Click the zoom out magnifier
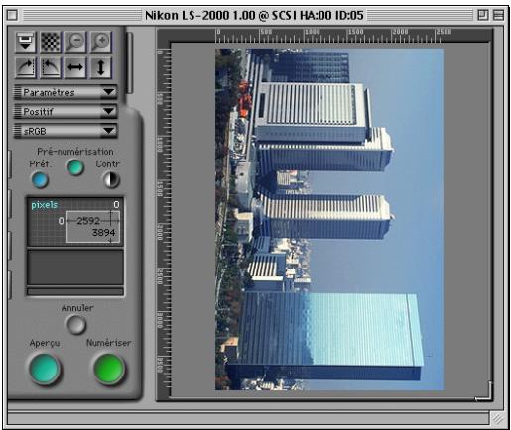Screen dimensions: 511x430 click(75, 42)
